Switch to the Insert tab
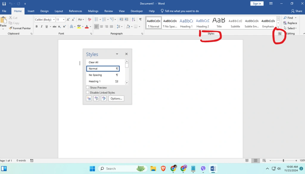The width and height of the screenshot is (305, 174). [31, 11]
